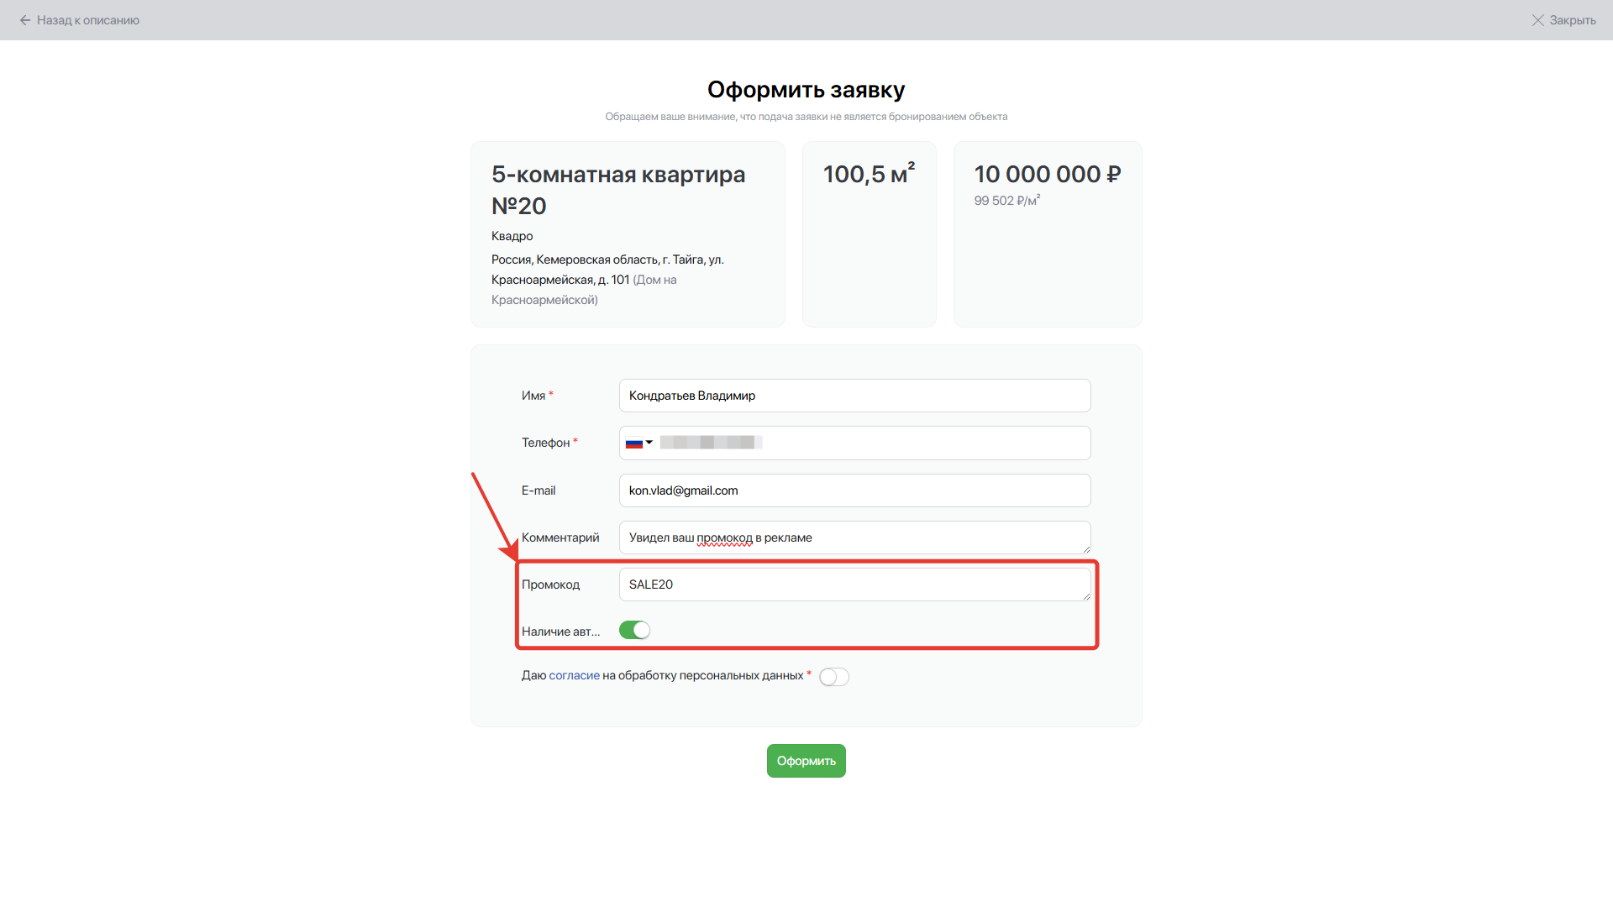
Task: Click the E-mail field with kon.vlad@gmail.com
Action: 854,490
